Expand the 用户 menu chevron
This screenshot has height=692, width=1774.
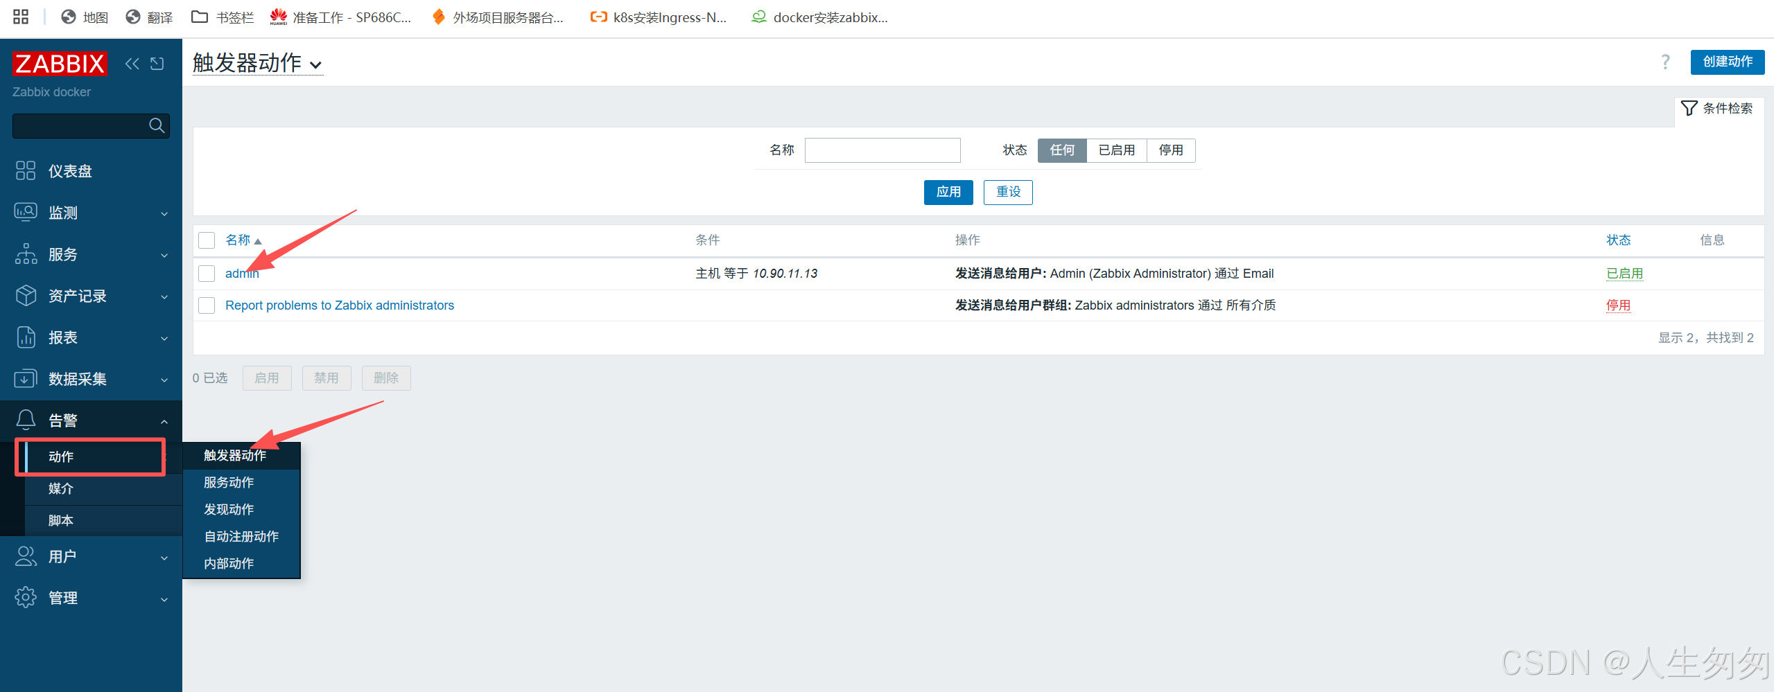coord(164,557)
